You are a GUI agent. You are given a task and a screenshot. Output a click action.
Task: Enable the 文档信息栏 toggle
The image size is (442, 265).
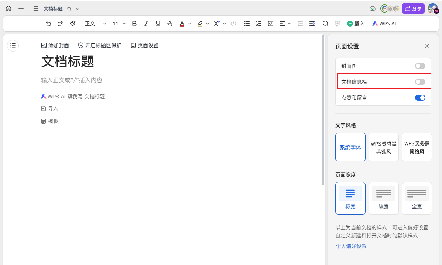pos(420,82)
